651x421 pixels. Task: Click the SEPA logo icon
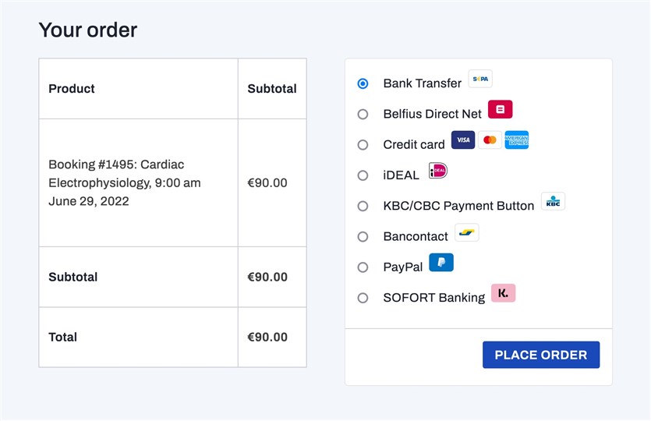[480, 79]
